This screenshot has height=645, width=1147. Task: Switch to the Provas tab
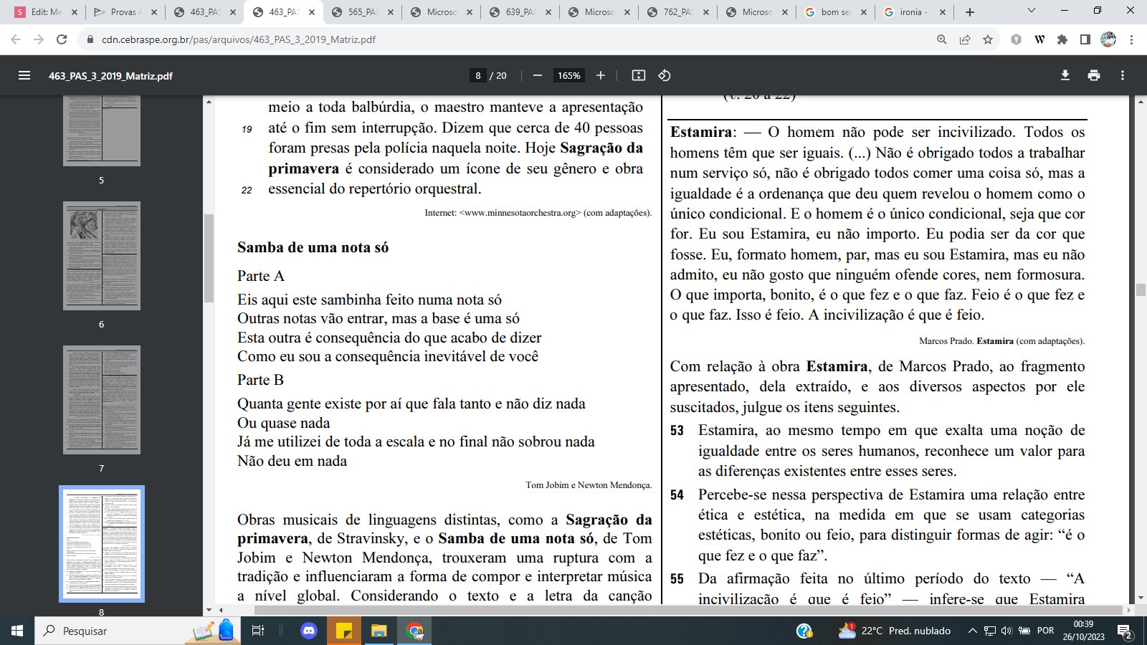125,12
